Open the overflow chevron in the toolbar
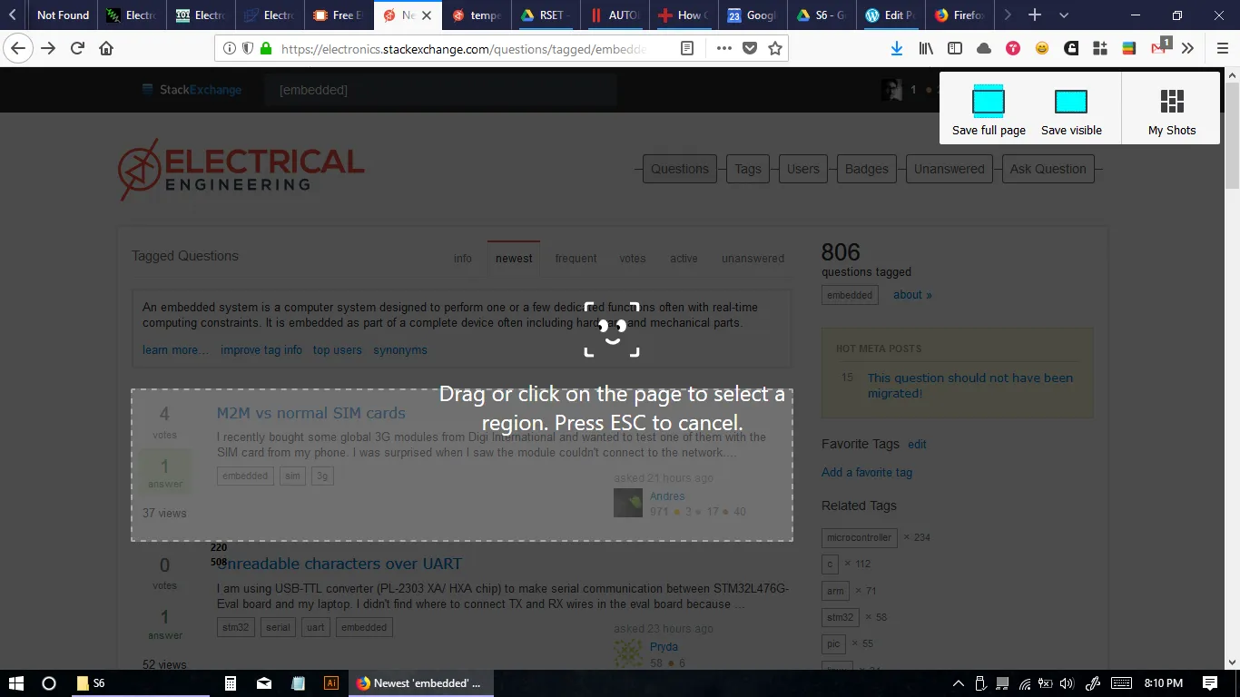This screenshot has width=1240, height=697. [x=1189, y=47]
